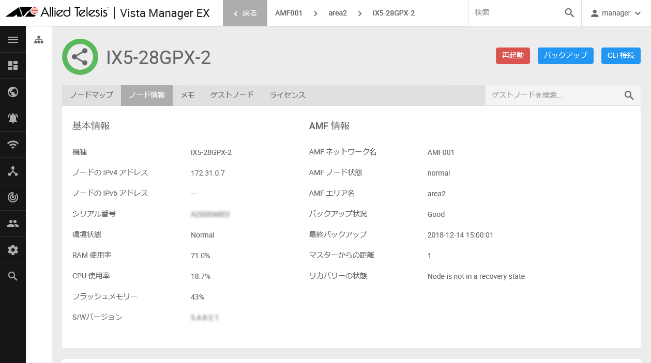Image resolution: width=651 pixels, height=363 pixels.
Task: Open the radar target icon in sidebar
Action: point(13,197)
